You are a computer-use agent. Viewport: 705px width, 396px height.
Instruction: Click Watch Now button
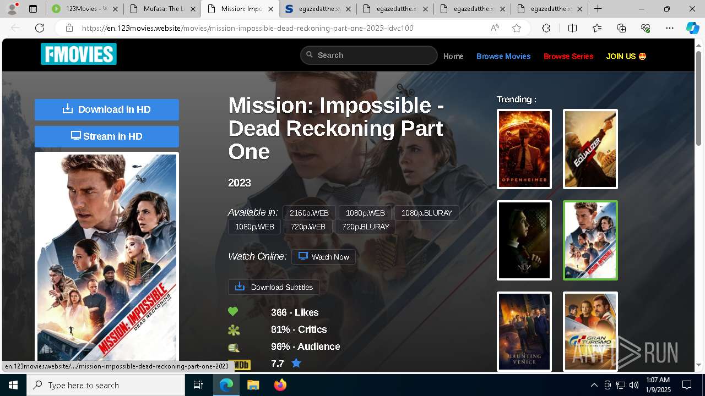[x=323, y=256]
